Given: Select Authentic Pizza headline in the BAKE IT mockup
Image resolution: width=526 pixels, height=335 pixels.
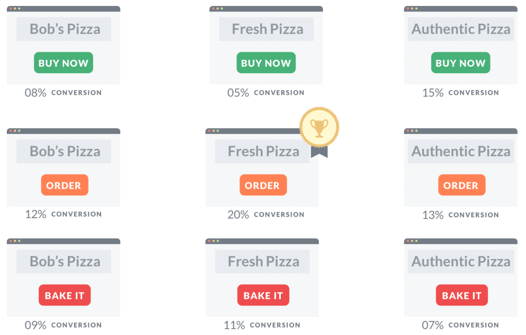Looking at the screenshot, I should coord(461,261).
